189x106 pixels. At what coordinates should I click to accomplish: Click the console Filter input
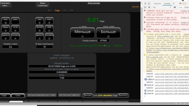click(180, 7)
